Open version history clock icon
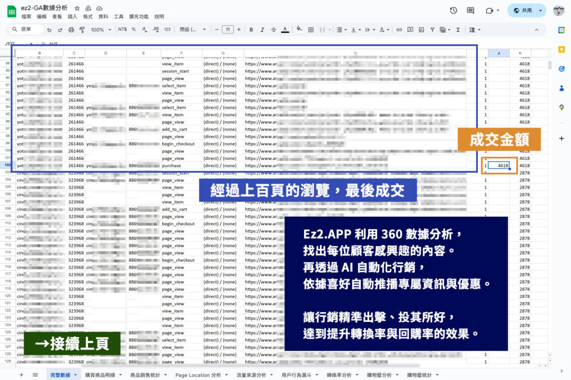This screenshot has height=380, width=571. coord(453,11)
